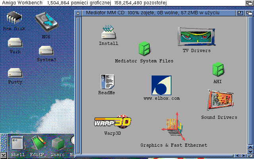This screenshot has width=254, height=159.
Task: Click the dock toggle arrow at bottom-left corner
Action: (4, 155)
